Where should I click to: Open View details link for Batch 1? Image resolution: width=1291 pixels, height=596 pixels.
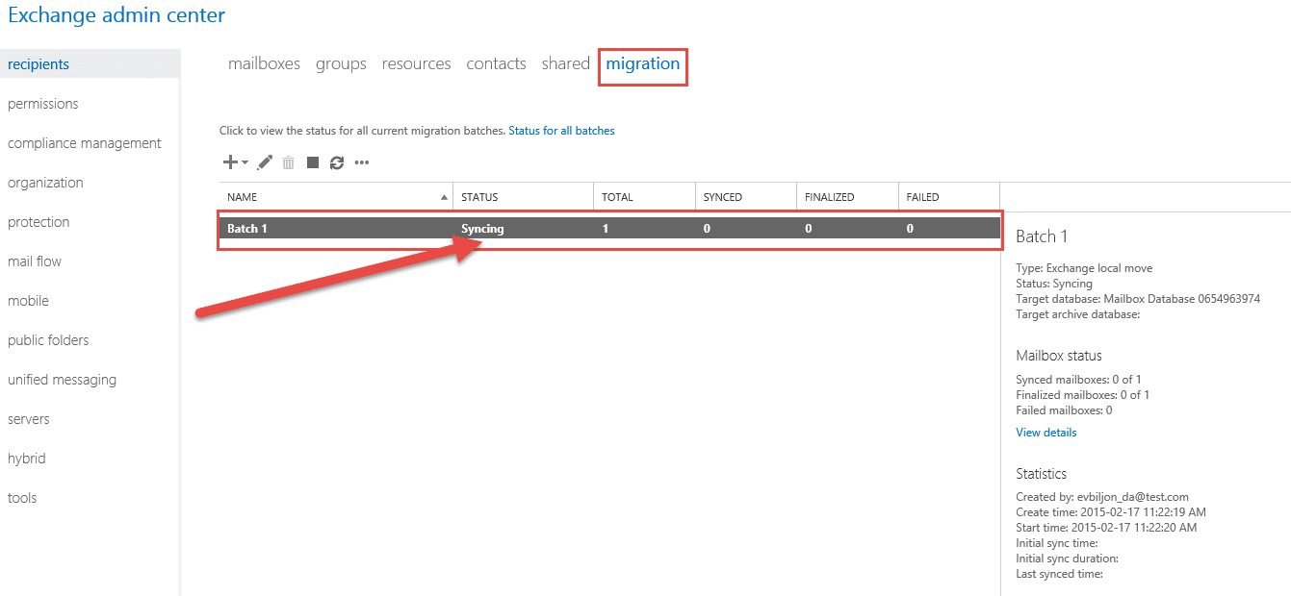(x=1046, y=433)
